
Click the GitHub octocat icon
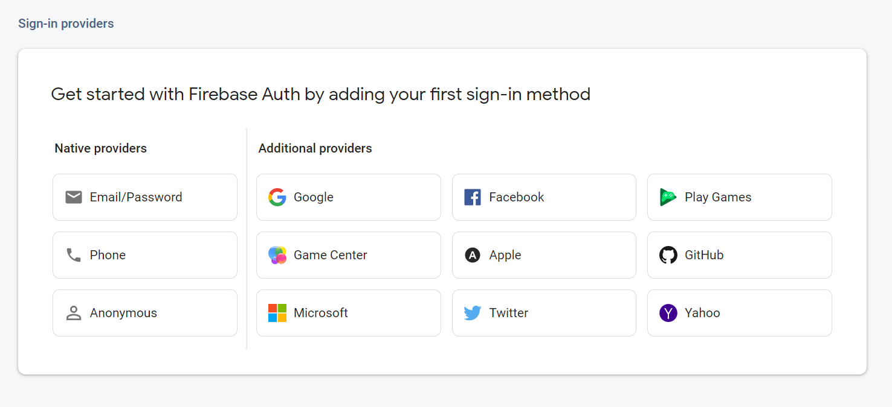668,254
